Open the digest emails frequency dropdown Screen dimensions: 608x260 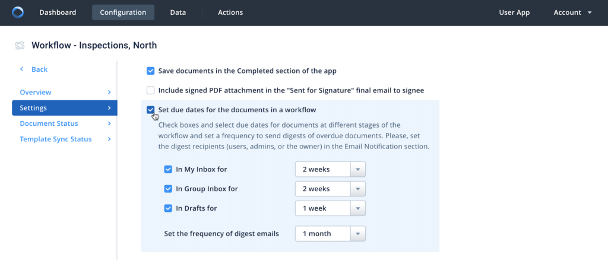pos(358,233)
